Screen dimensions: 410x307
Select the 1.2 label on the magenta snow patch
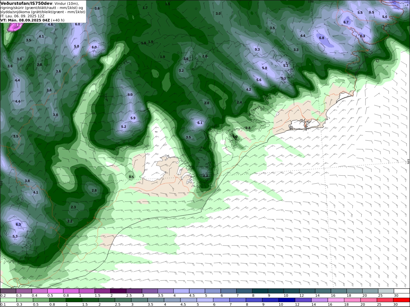pos(19,25)
